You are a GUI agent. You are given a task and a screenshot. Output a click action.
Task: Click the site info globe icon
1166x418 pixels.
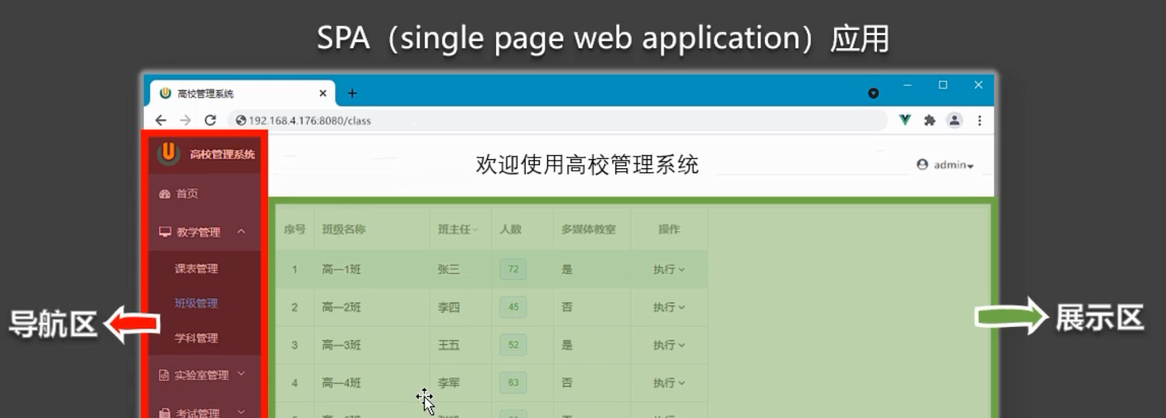[241, 120]
